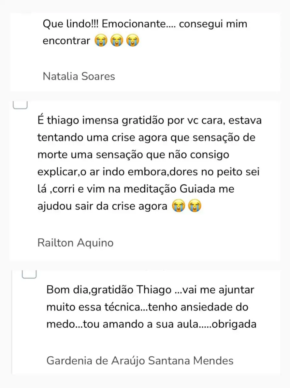
Task: Click the last crying emoji in Natalia's comment
Action: tap(132, 41)
